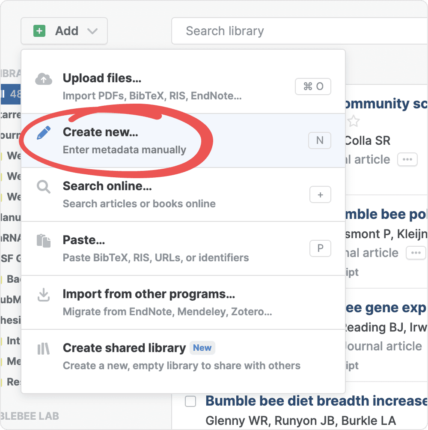Click the shared library books icon
428x430 pixels.
click(44, 349)
